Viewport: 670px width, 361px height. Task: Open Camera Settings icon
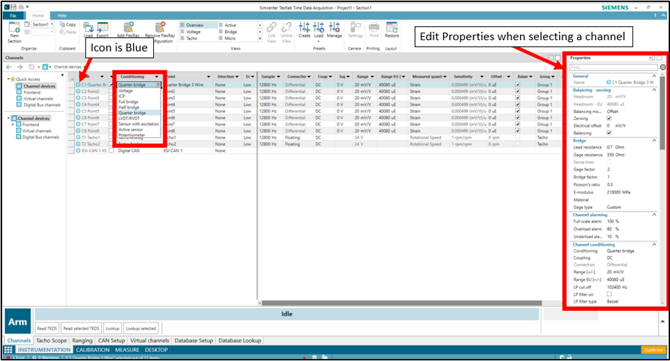[355, 27]
